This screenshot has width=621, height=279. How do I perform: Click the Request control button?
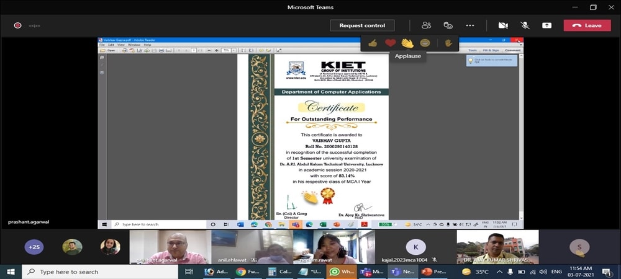tap(362, 25)
